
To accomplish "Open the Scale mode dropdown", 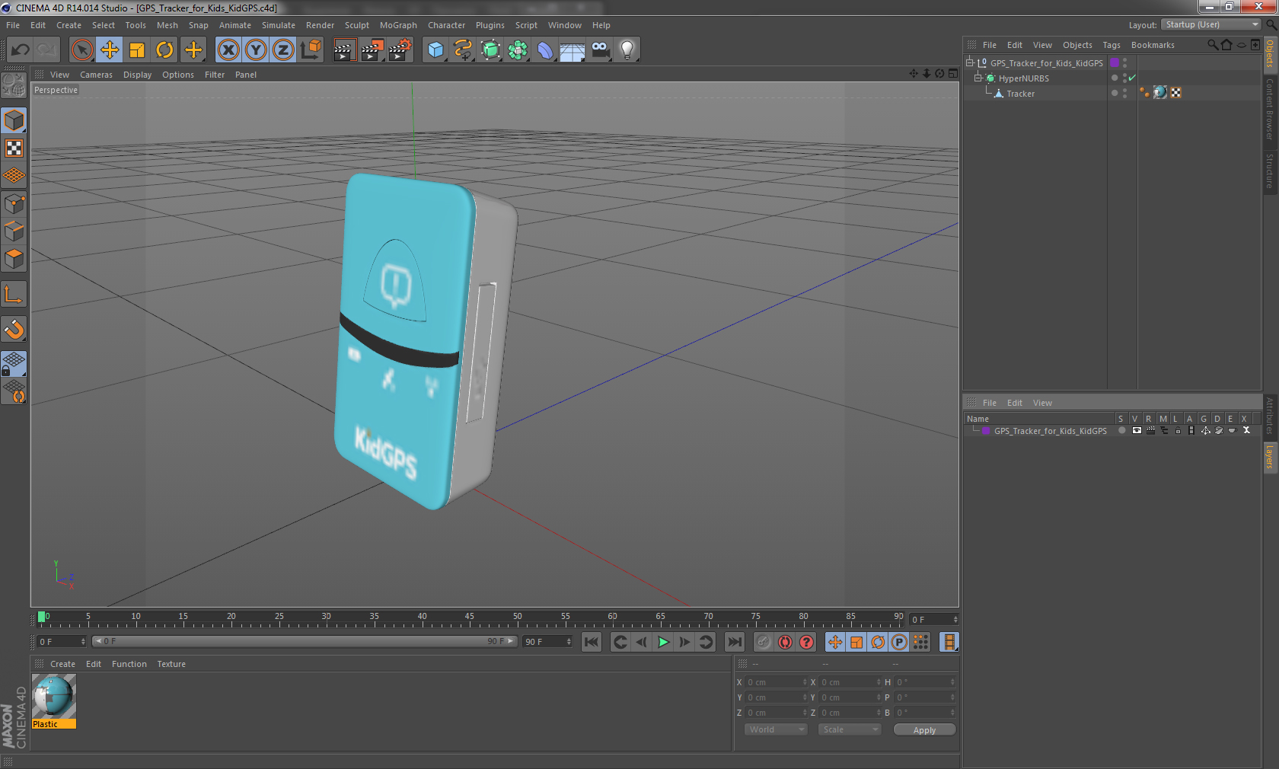I will point(849,729).
